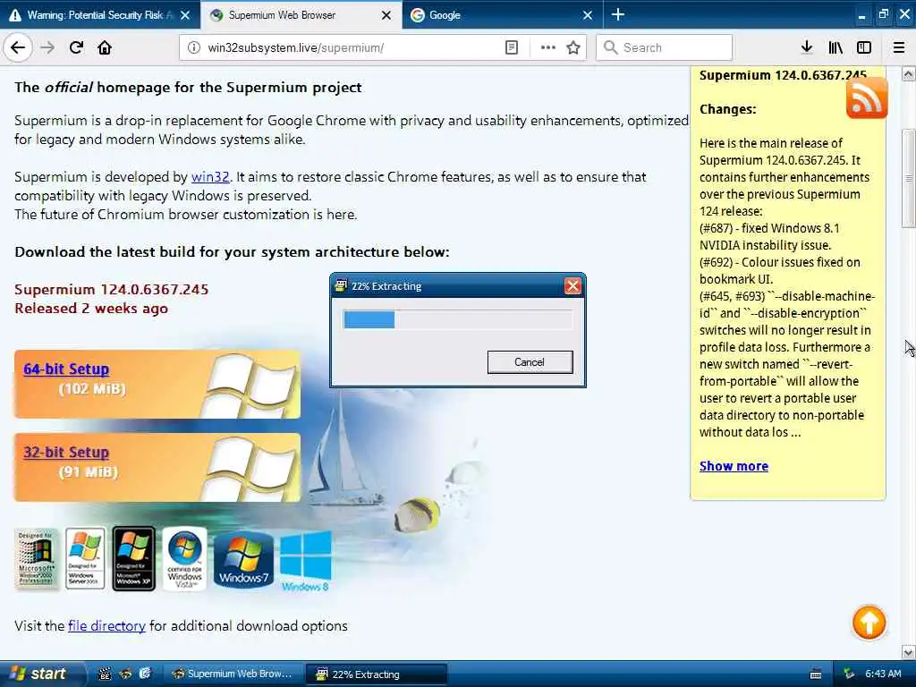Image resolution: width=916 pixels, height=687 pixels.
Task: Click the system tray network icon
Action: pos(850,674)
